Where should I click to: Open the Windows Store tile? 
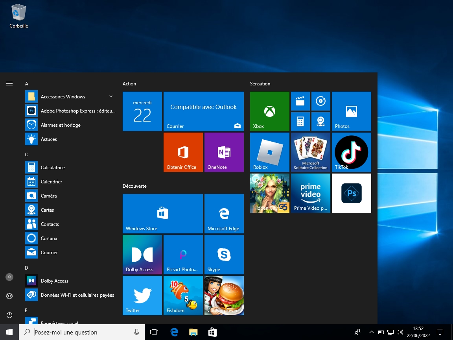click(163, 214)
